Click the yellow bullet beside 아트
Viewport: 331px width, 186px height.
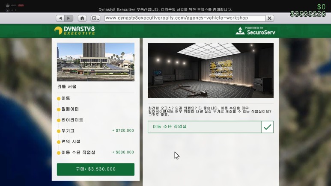click(59, 98)
